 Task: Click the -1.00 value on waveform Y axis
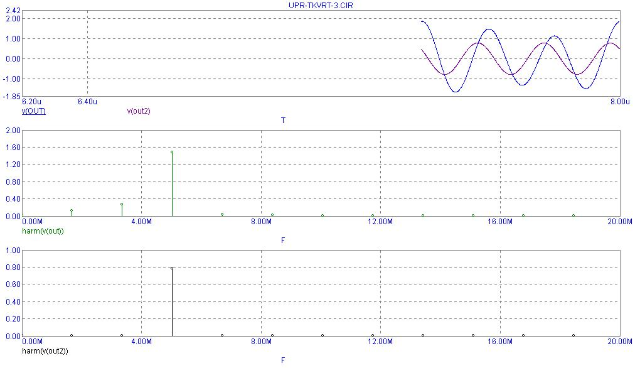11,79
